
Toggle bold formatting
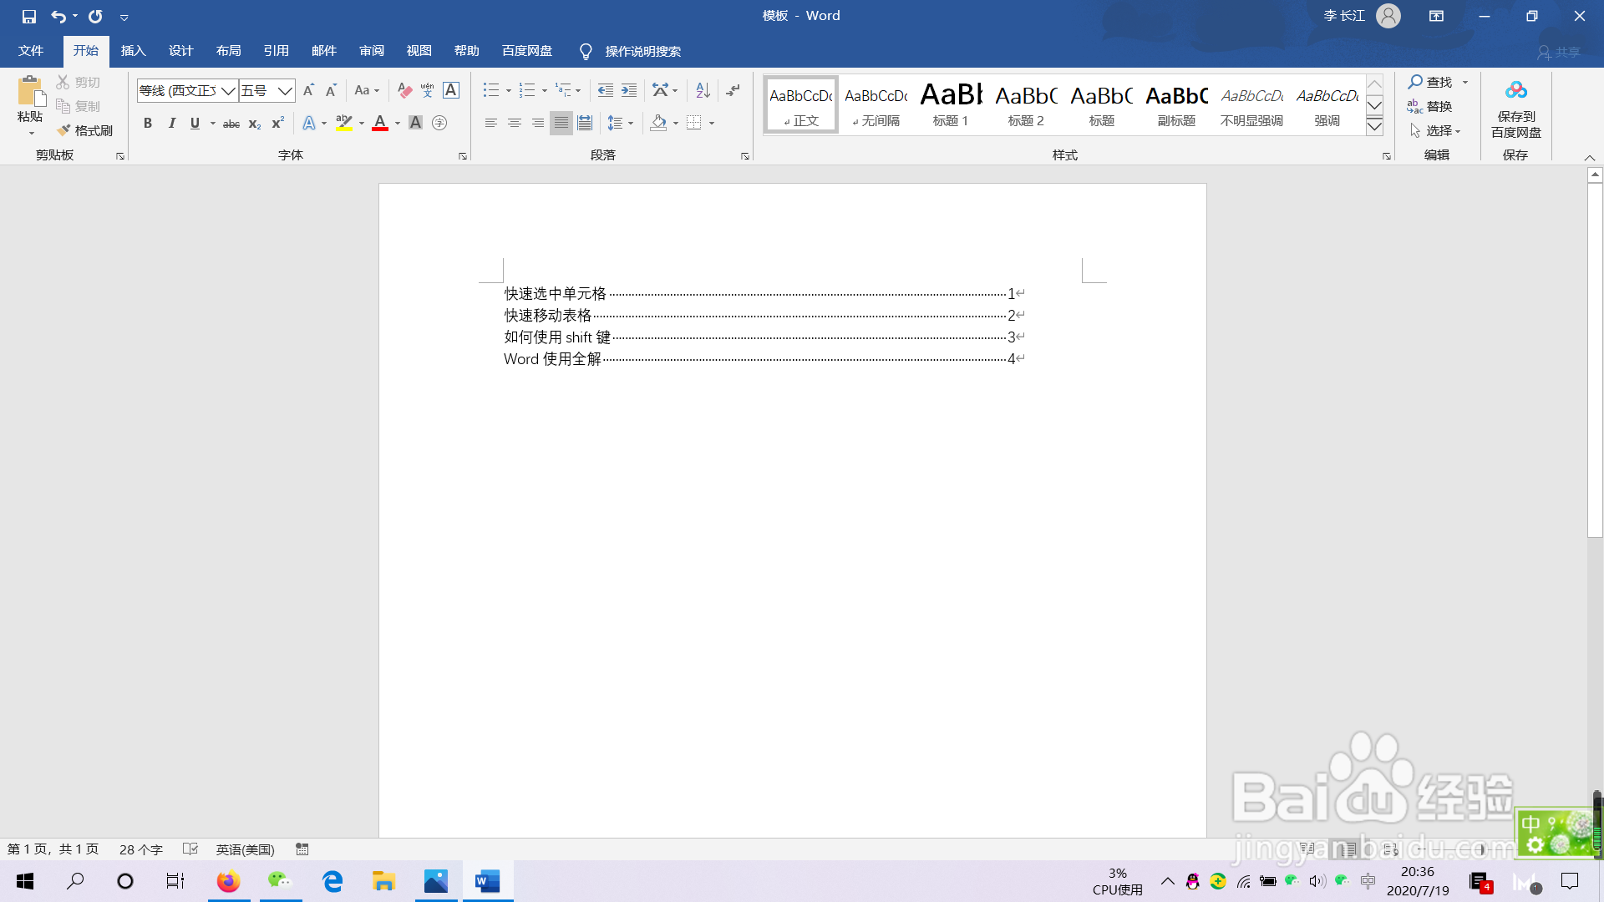click(148, 123)
